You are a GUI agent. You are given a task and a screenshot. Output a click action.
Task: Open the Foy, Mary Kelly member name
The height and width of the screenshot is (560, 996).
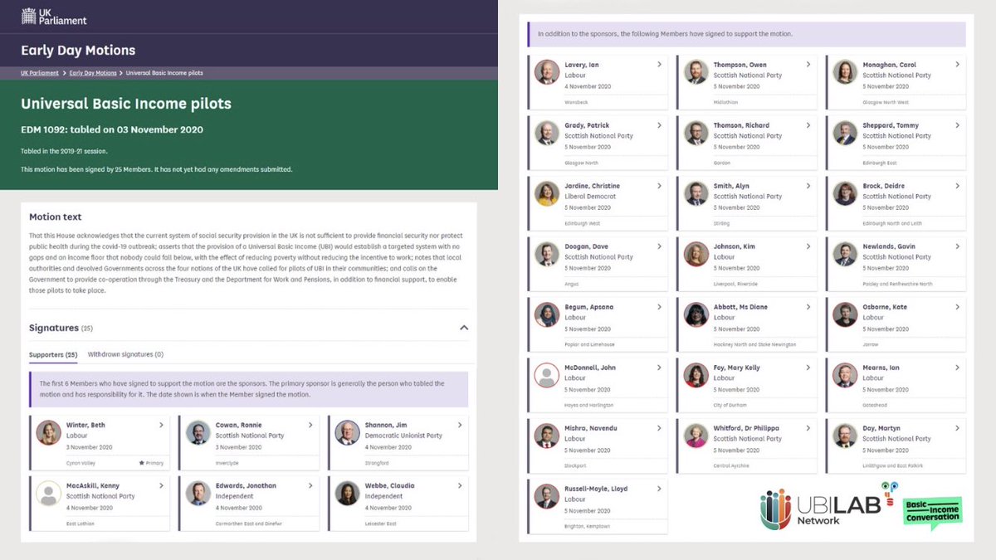pos(737,368)
